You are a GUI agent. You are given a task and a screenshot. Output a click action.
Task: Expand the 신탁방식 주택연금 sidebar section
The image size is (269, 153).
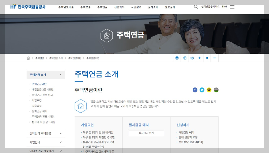(x=46, y=133)
